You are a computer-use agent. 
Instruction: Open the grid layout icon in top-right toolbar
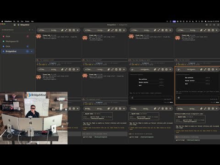(x=207, y=25)
